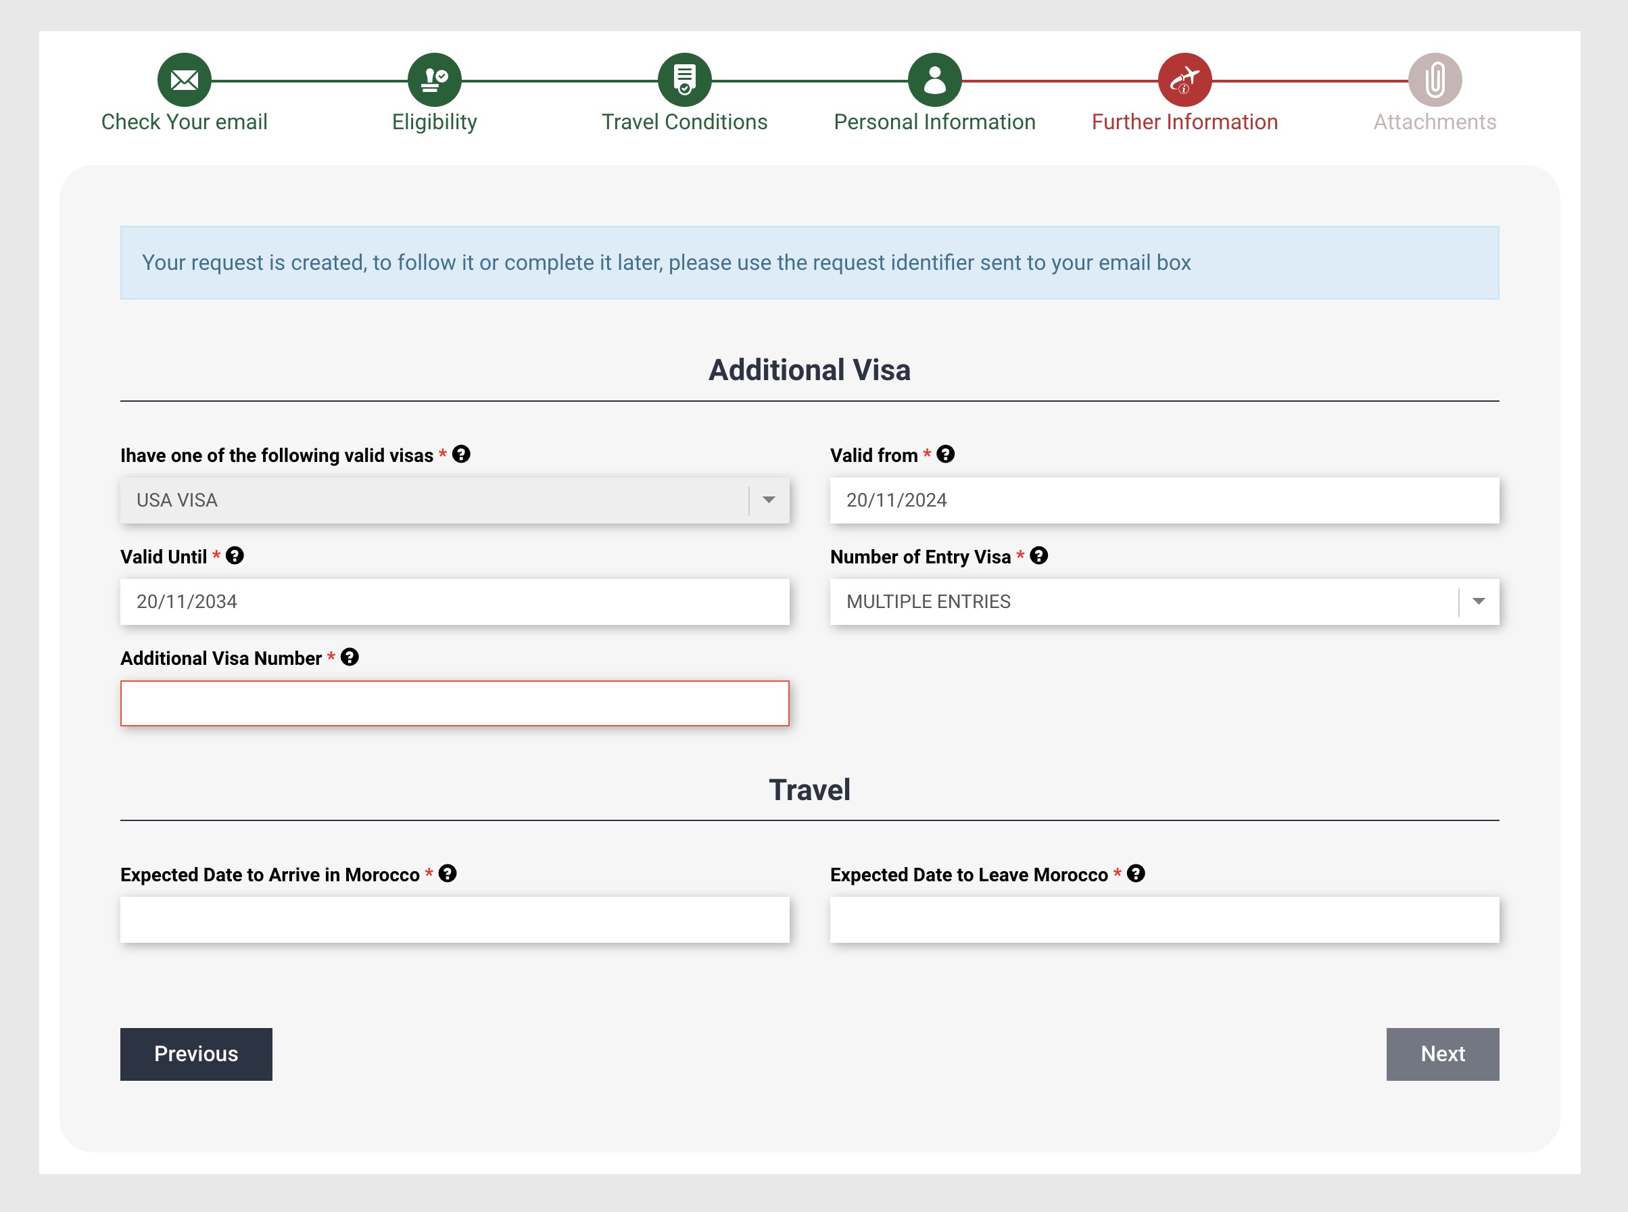This screenshot has height=1212, width=1628.
Task: Click the Next button
Action: coord(1441,1054)
